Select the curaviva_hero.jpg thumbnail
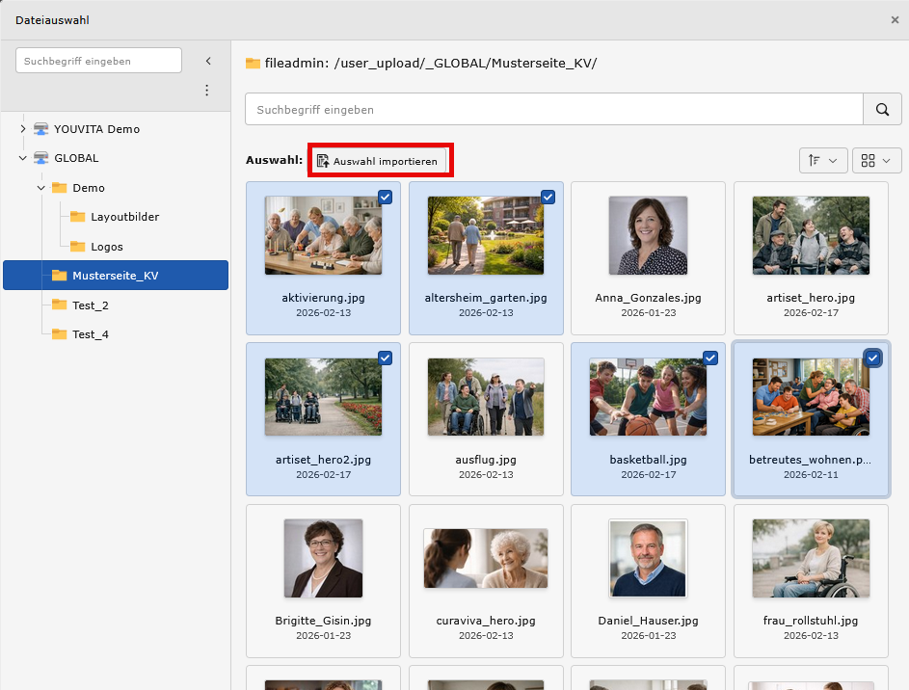 (x=486, y=558)
